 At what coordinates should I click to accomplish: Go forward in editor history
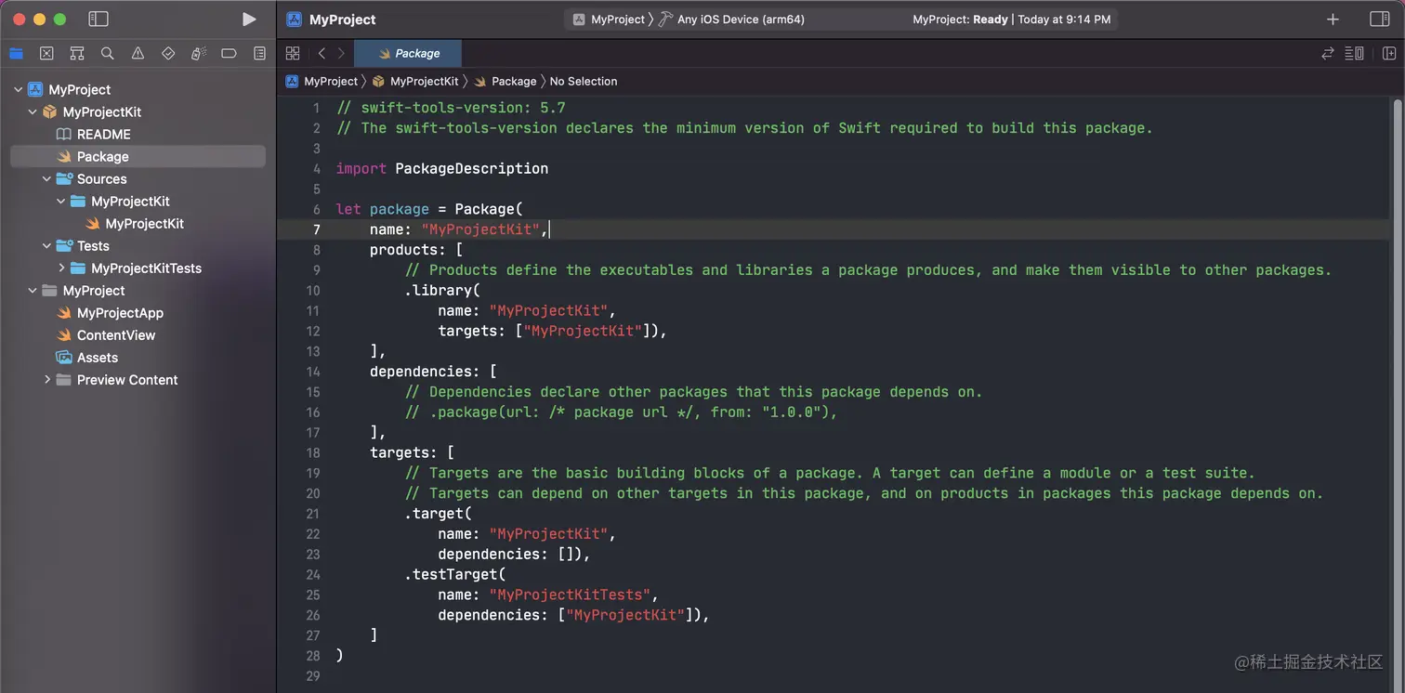coord(341,54)
